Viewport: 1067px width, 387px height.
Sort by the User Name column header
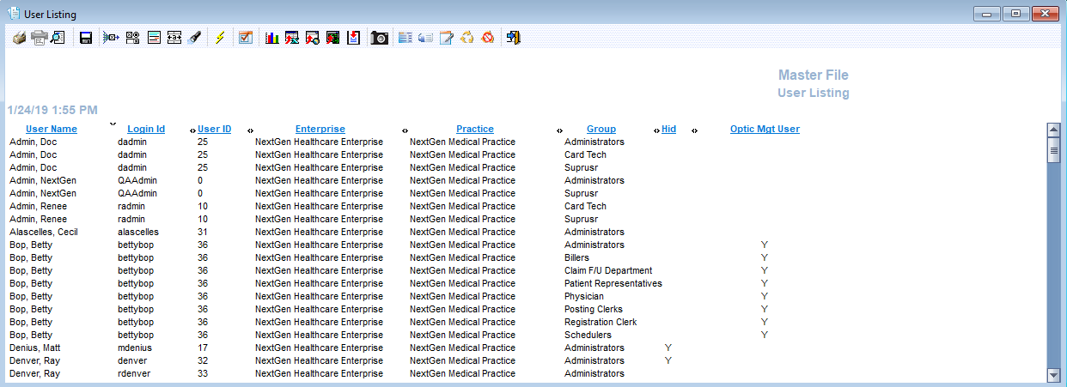pos(52,129)
